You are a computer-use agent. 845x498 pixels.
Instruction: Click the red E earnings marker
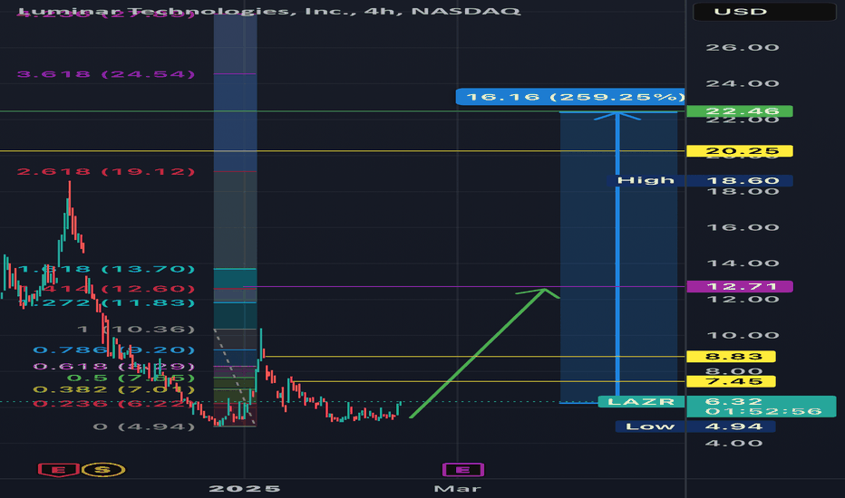58,469
